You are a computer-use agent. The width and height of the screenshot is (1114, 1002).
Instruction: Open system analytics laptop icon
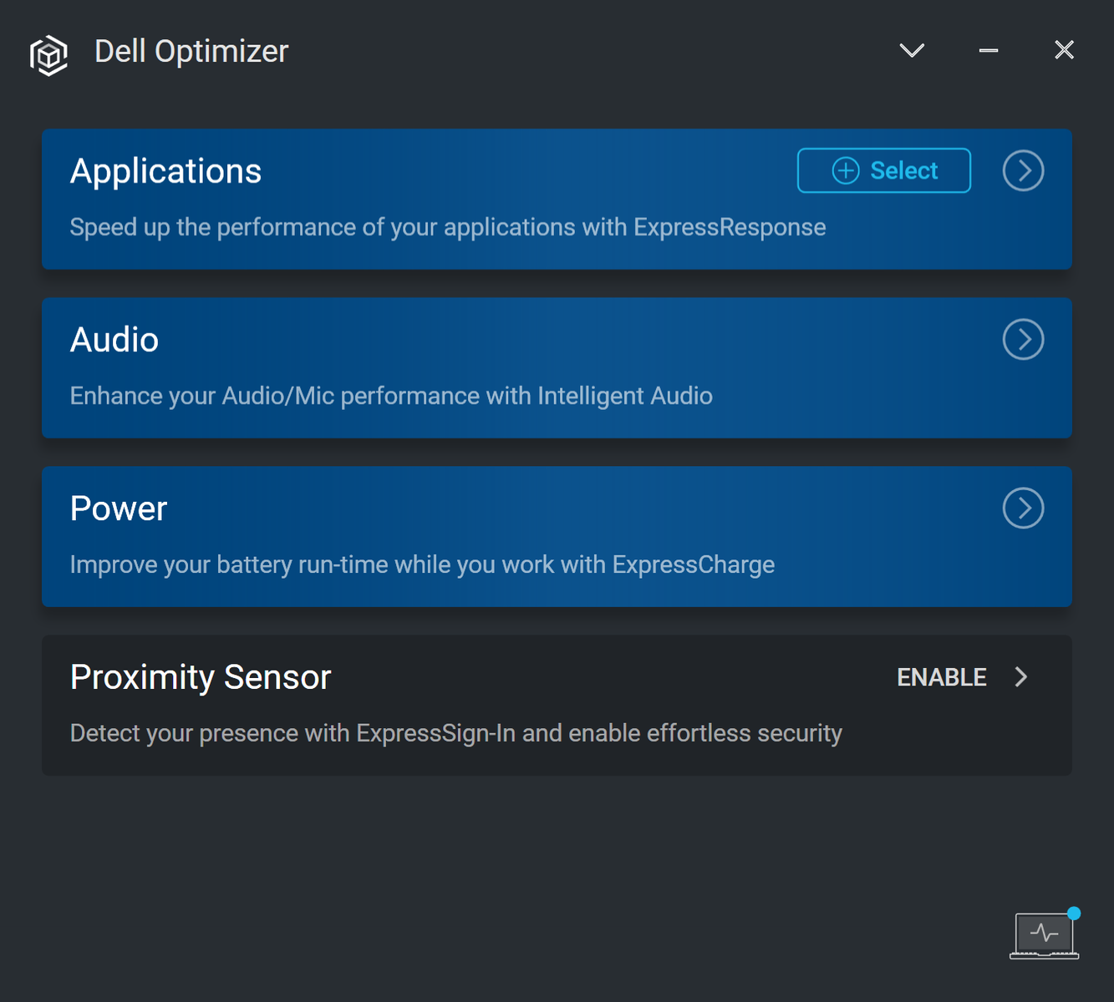[1045, 934]
